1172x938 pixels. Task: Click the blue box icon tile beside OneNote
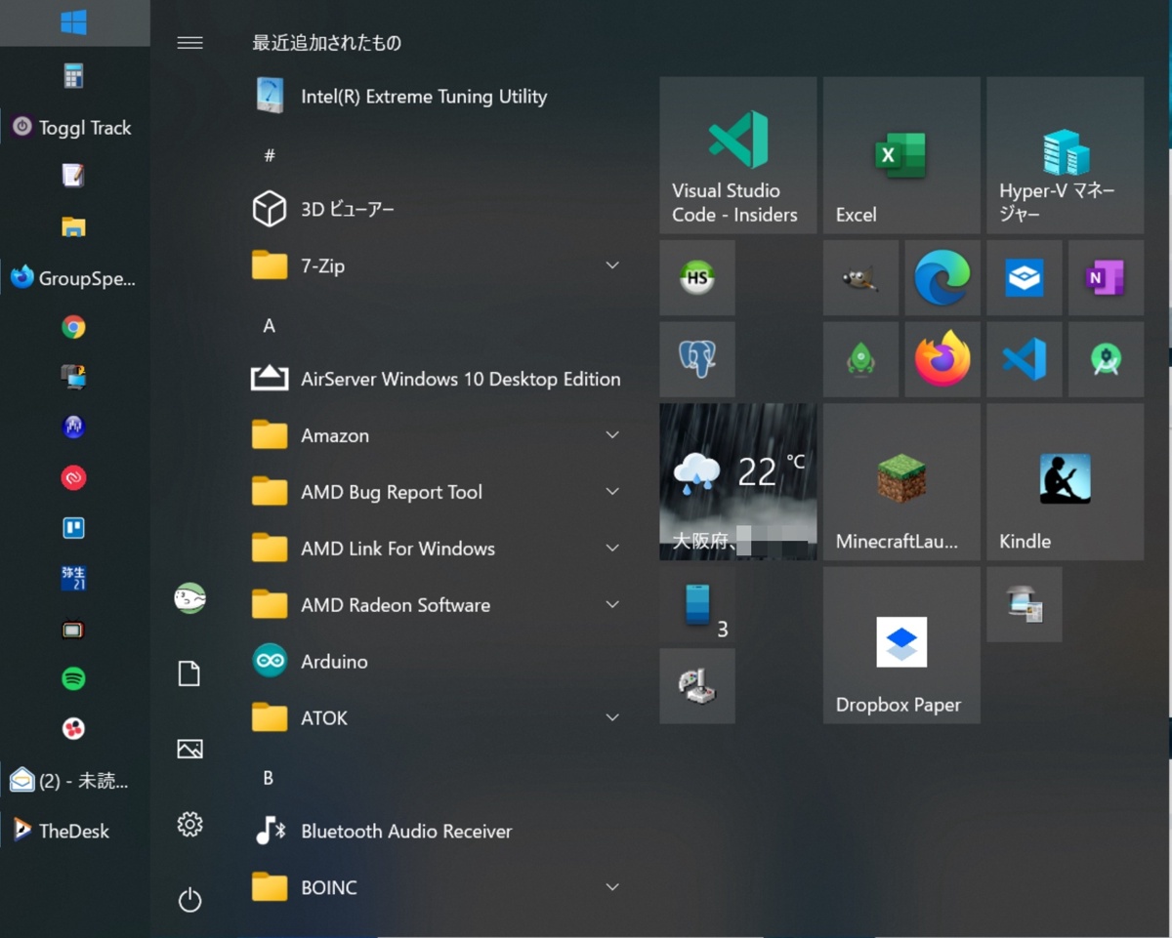click(x=1025, y=278)
